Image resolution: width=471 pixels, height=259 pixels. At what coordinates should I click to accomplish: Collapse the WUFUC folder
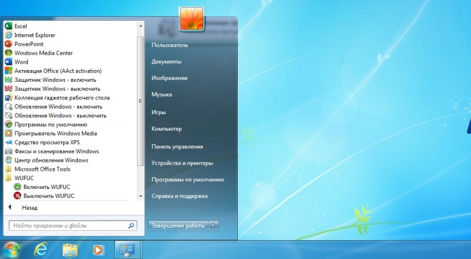pos(8,178)
